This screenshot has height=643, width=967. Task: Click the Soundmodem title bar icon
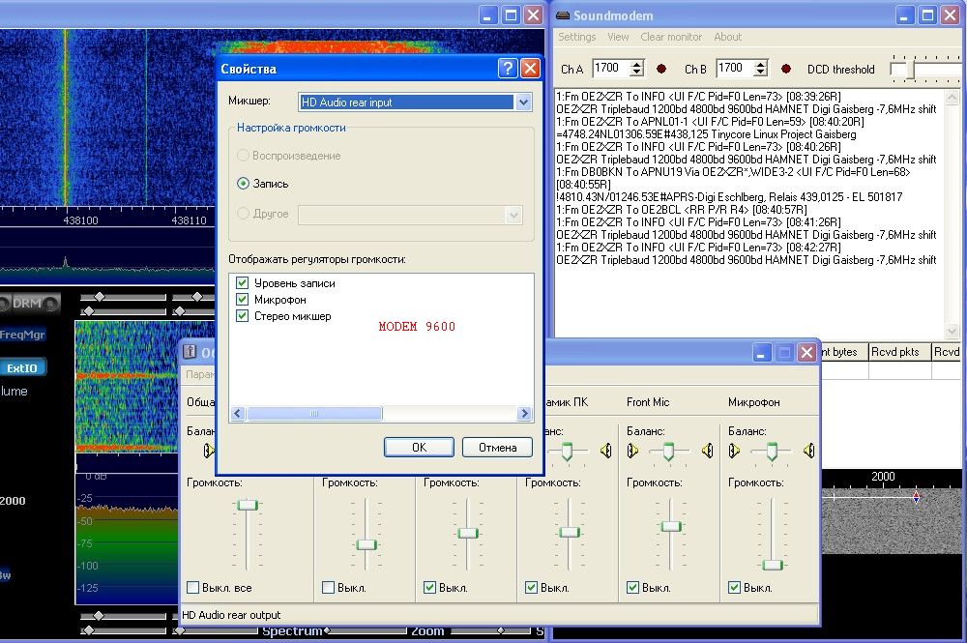point(562,15)
